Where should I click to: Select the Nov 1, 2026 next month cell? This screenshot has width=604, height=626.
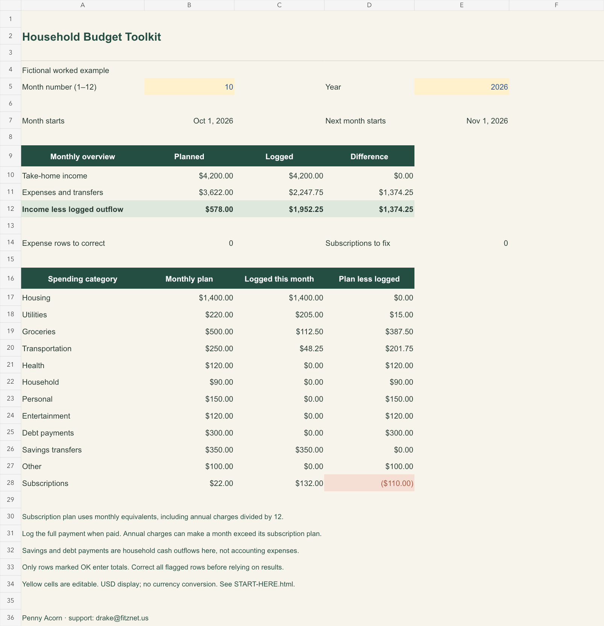click(x=461, y=120)
